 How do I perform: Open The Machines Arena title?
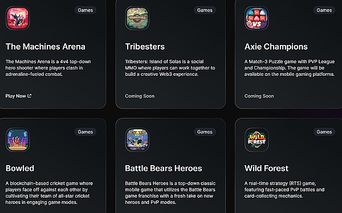click(46, 47)
